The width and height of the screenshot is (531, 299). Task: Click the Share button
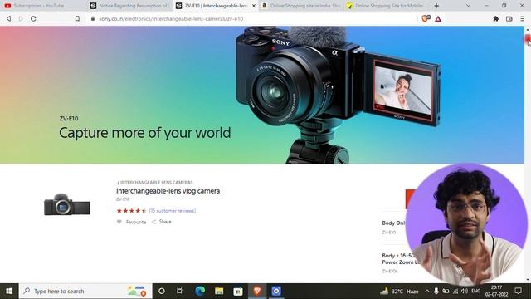[x=162, y=222]
